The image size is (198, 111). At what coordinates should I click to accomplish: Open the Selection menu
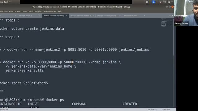coord(4,11)
